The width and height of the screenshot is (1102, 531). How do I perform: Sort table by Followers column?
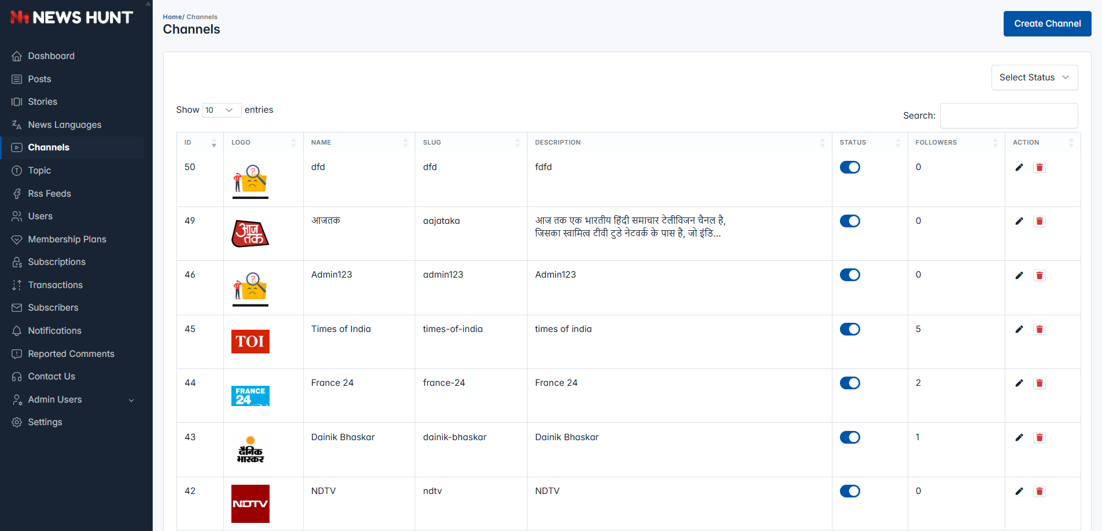pos(956,142)
